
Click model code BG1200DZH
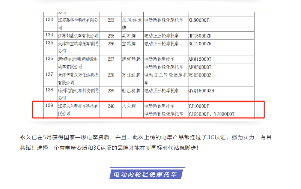pyautogui.click(x=200, y=44)
